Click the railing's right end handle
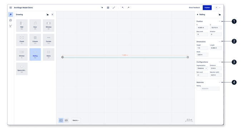The height and width of the screenshot is (129, 246). pyautogui.click(x=188, y=57)
